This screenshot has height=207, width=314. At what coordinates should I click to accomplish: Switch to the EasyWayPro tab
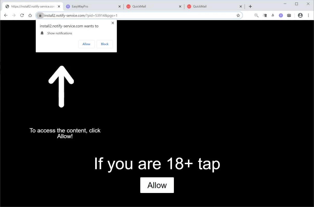click(93, 6)
